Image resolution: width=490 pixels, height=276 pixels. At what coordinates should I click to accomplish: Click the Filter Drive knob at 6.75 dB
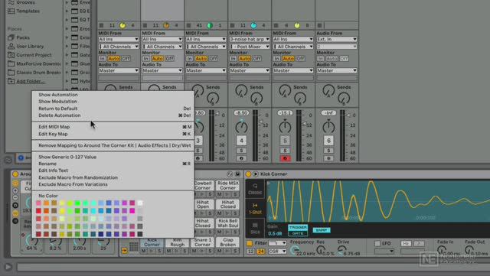pyautogui.click(x=342, y=249)
